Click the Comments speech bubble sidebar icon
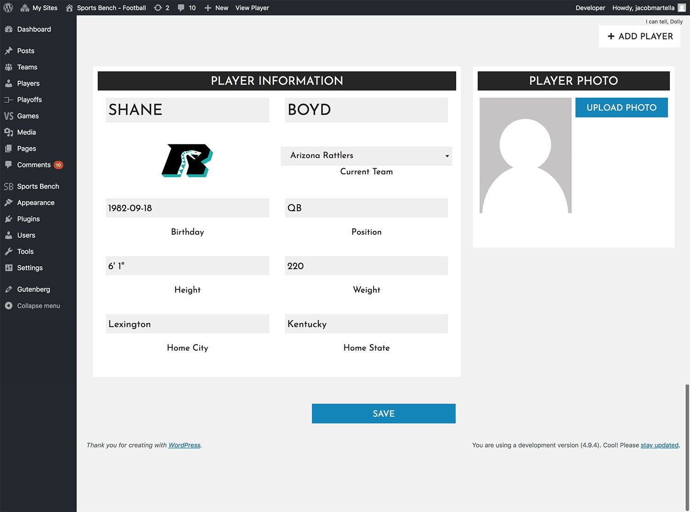 point(9,165)
